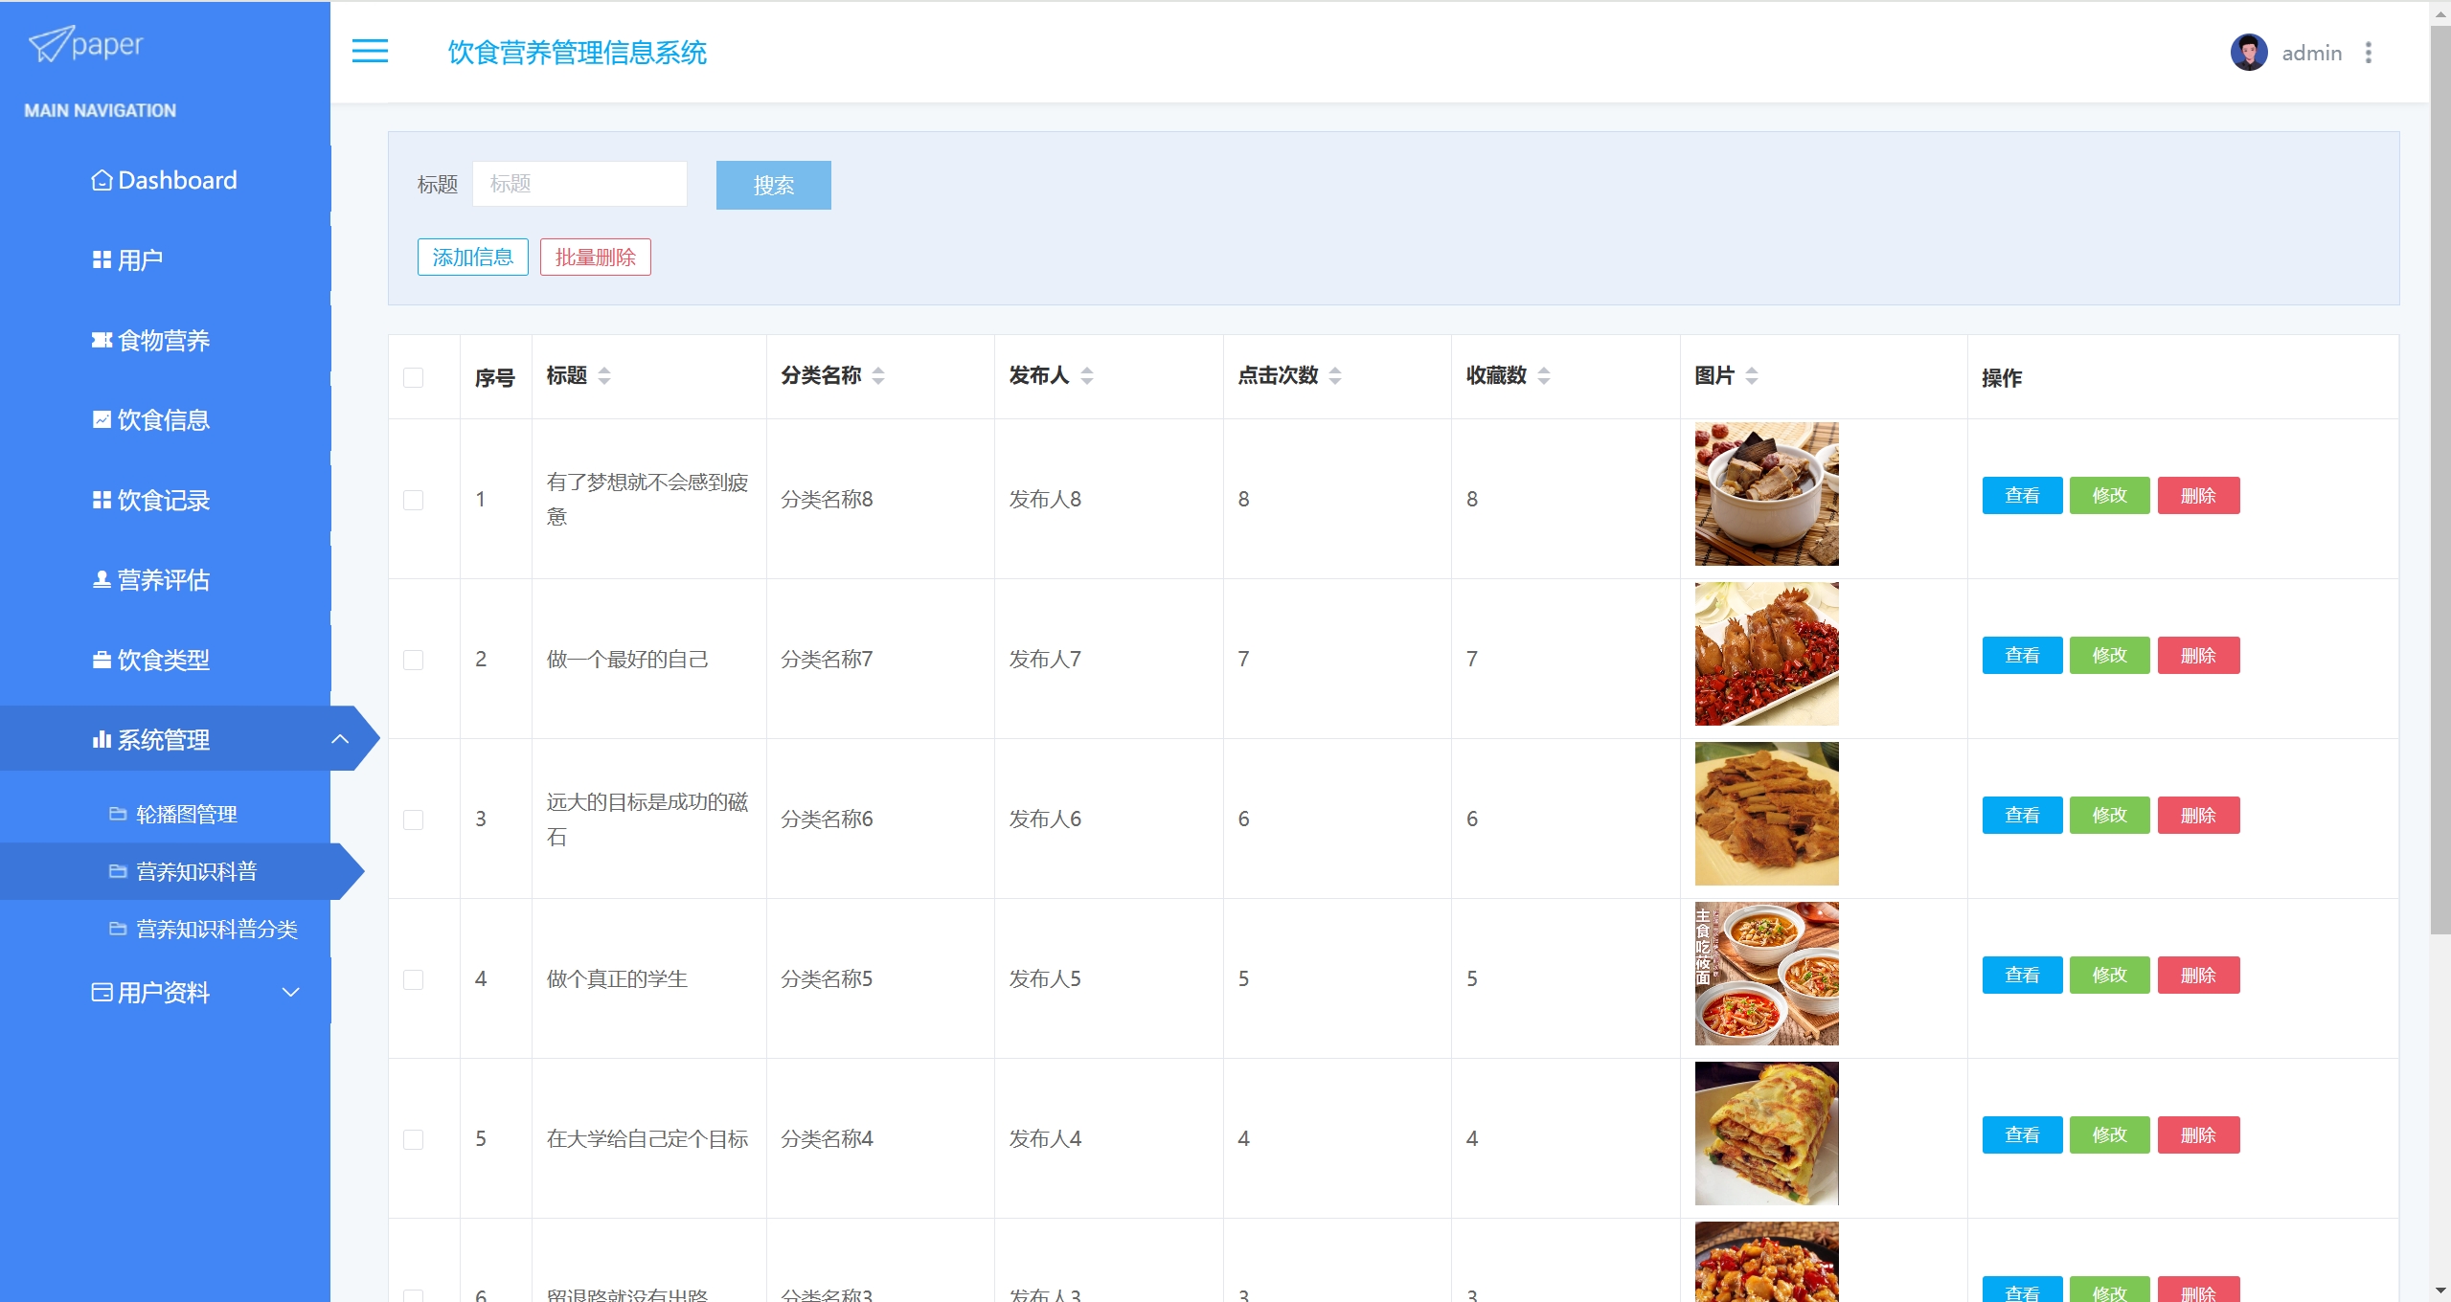Image resolution: width=2451 pixels, height=1302 pixels.
Task: Open the soup pot thumbnail in row 1
Action: point(1766,494)
